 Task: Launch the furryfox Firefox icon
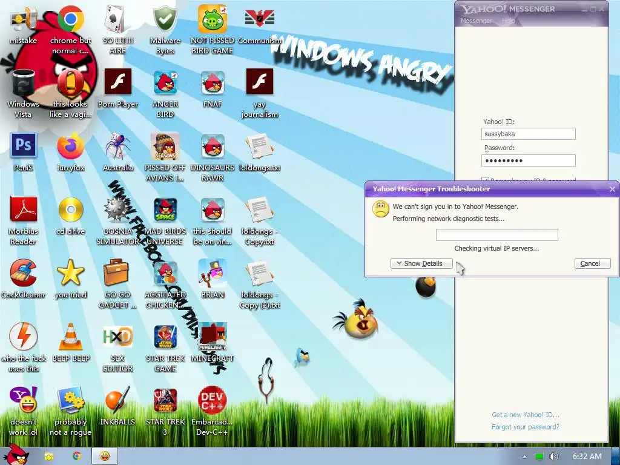pos(70,145)
